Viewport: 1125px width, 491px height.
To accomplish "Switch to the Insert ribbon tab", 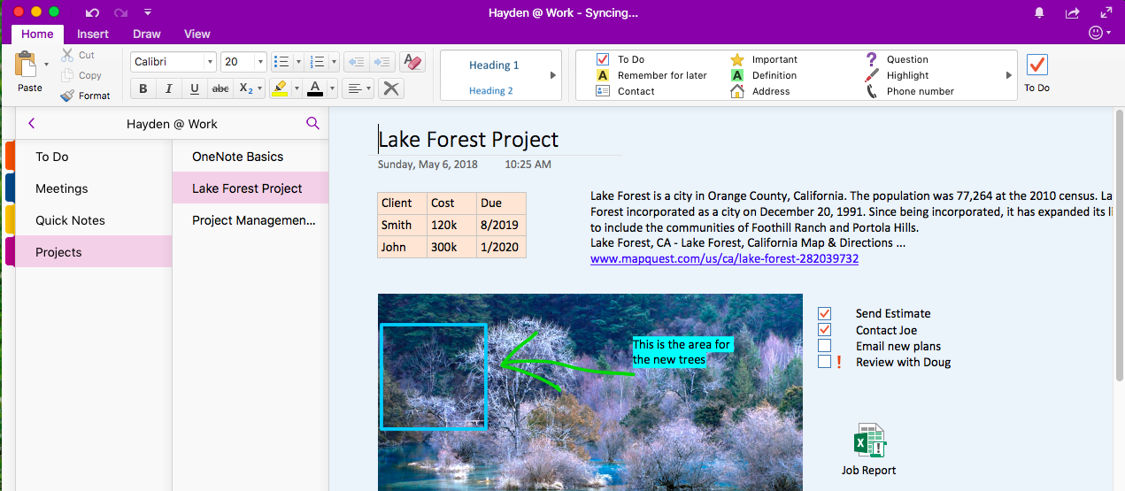I will coord(93,34).
